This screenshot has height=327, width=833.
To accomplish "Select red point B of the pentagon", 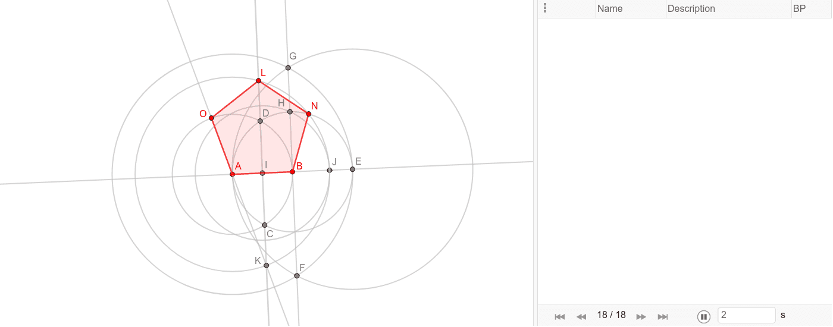I will coord(292,172).
